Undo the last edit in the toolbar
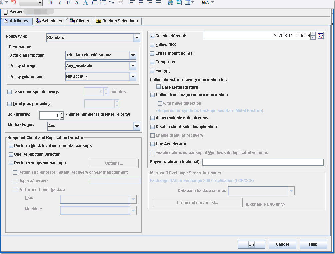The height and width of the screenshot is (254, 335). pyautogui.click(x=14, y=2)
